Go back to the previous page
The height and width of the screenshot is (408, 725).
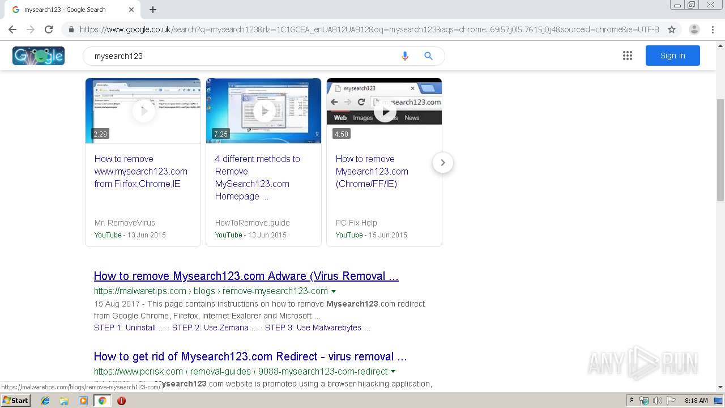coord(12,29)
